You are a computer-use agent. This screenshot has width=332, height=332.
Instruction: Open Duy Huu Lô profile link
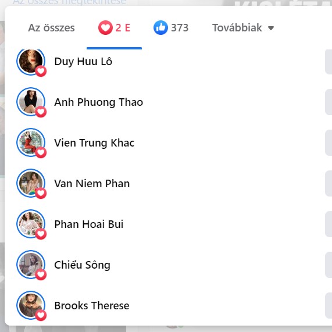(83, 62)
